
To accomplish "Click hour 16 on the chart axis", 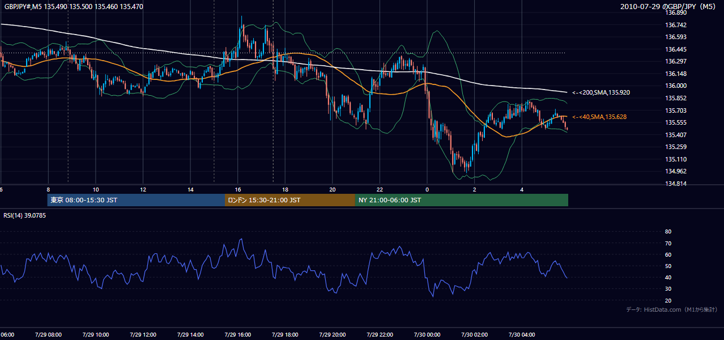I will click(x=238, y=189).
